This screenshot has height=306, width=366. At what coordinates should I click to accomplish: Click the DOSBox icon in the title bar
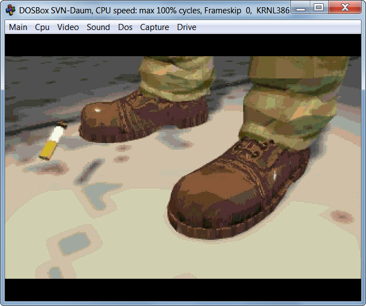pyautogui.click(x=10, y=9)
